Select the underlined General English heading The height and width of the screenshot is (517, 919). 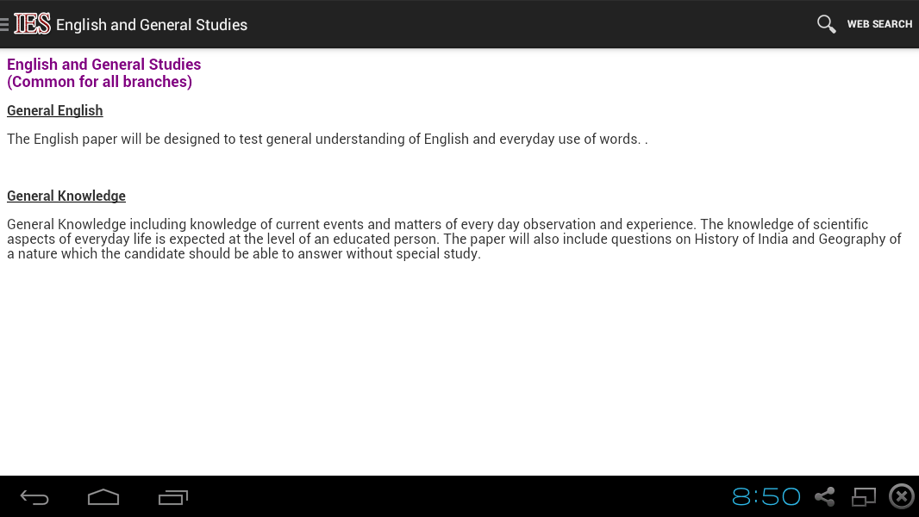pyautogui.click(x=55, y=110)
